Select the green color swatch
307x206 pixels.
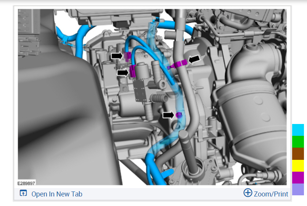298,142
